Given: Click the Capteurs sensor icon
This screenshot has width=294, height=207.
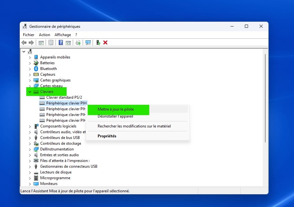Looking at the screenshot, I should pyautogui.click(x=36, y=74).
